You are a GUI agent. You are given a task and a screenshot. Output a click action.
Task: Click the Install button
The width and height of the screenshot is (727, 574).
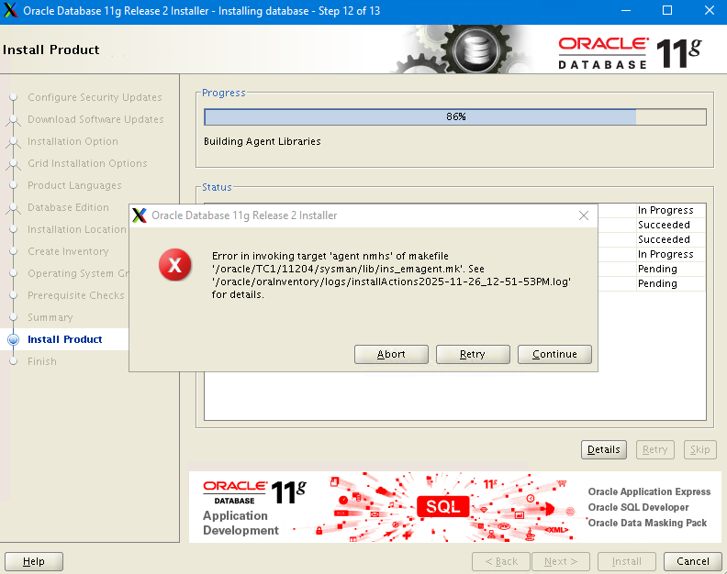(627, 561)
